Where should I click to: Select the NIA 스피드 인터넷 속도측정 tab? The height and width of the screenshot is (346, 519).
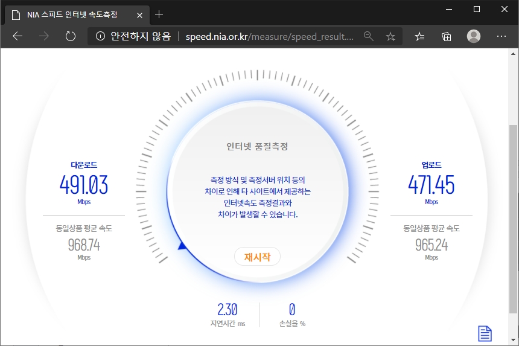[77, 15]
